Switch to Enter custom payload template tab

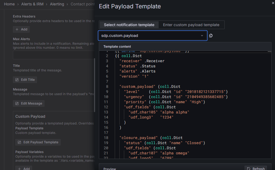(x=192, y=25)
